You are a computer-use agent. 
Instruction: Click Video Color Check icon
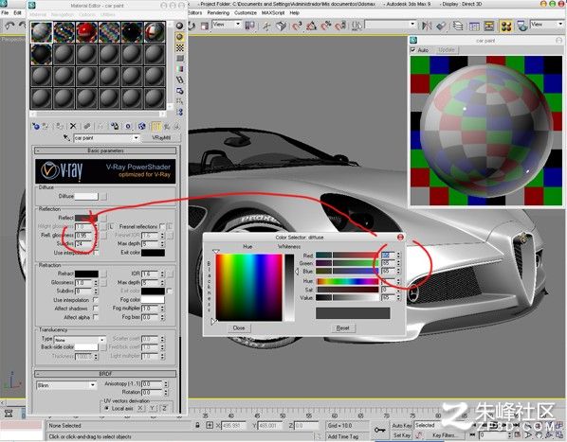click(x=180, y=69)
